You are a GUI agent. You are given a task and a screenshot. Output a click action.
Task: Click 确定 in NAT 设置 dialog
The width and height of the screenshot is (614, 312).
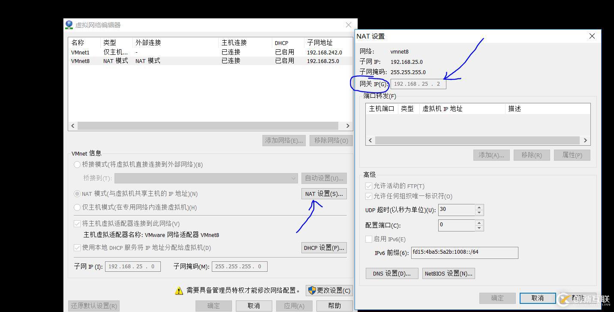click(x=497, y=298)
